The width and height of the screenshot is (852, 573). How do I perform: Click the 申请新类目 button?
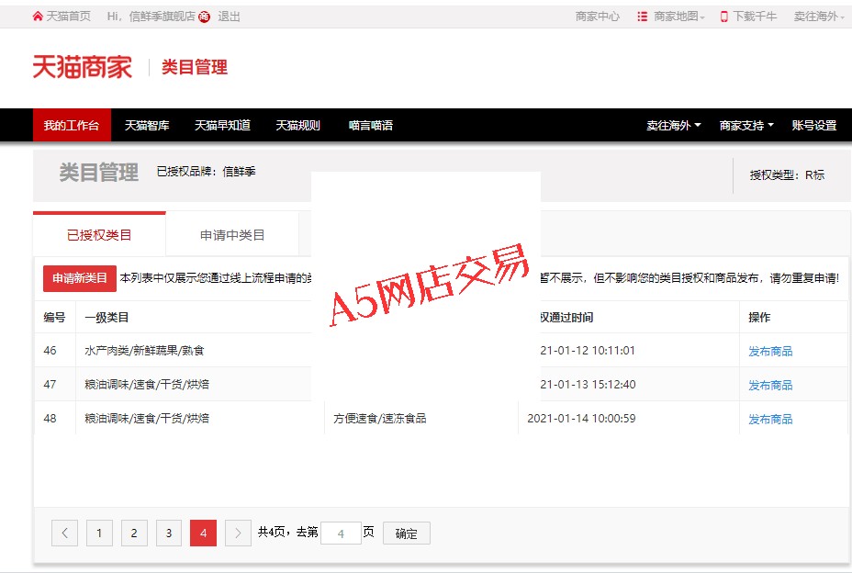(x=80, y=278)
